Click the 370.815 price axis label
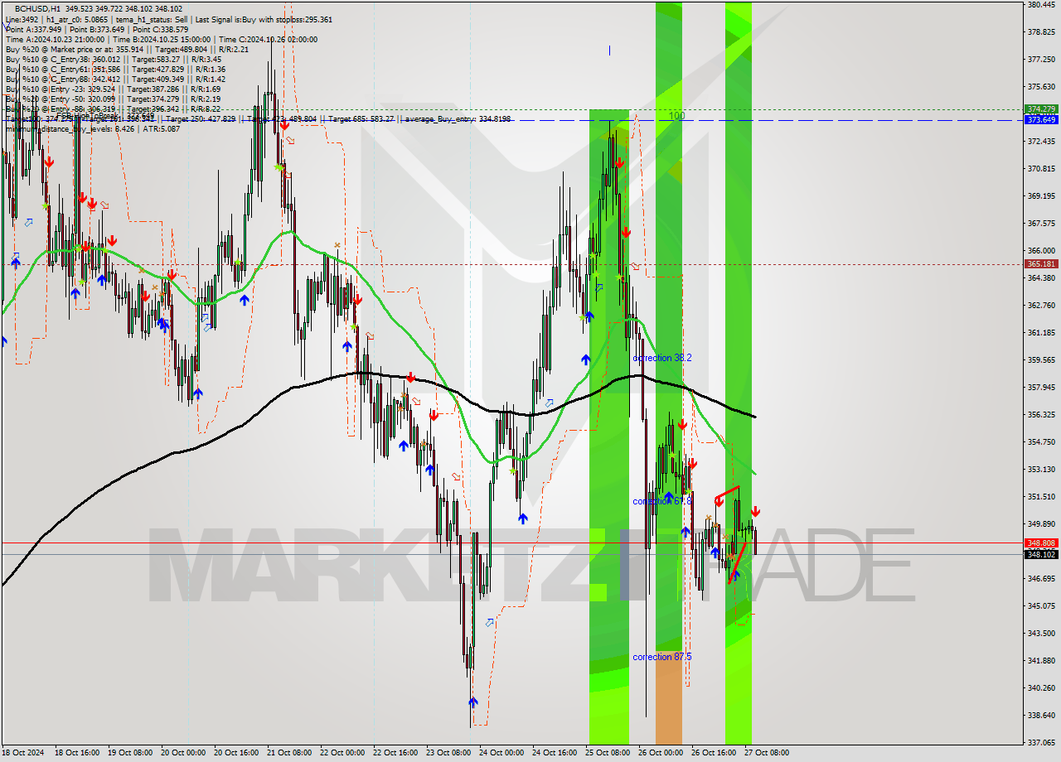This screenshot has height=762, width=1061. pyautogui.click(x=1041, y=169)
